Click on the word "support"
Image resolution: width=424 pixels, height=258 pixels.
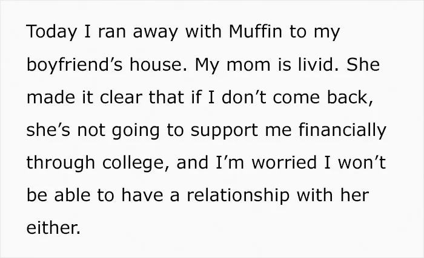224,131
